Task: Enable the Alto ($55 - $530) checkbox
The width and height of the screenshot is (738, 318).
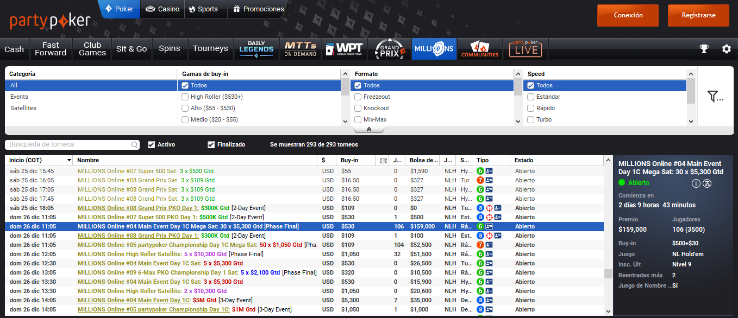Action: click(185, 108)
